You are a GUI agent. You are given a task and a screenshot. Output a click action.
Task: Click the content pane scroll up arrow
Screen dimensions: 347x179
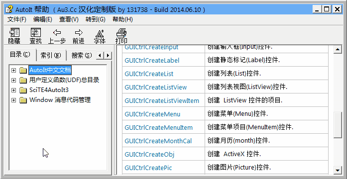338,50
